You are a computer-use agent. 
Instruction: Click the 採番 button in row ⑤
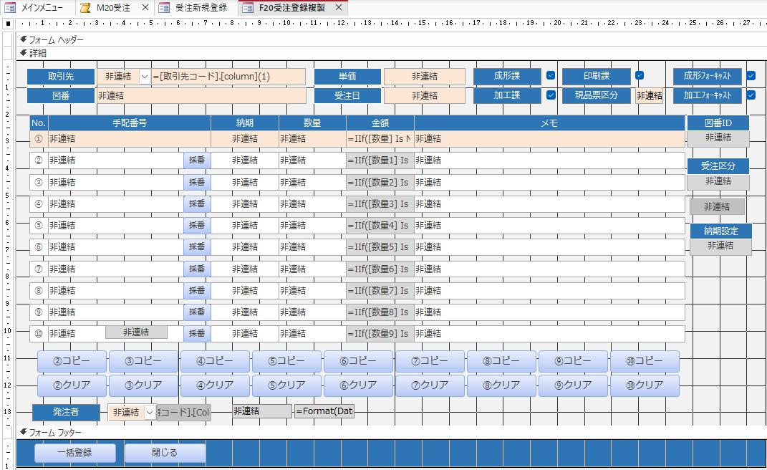point(197,225)
